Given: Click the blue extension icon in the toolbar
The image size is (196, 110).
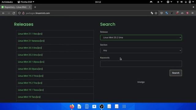Looking at the screenshot, I should coord(167,13).
